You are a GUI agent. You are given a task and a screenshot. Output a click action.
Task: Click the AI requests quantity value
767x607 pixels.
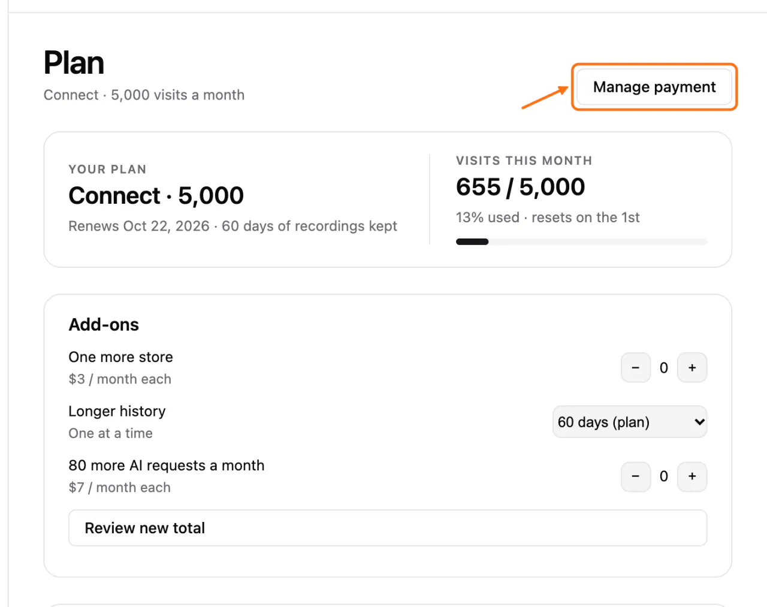[664, 476]
